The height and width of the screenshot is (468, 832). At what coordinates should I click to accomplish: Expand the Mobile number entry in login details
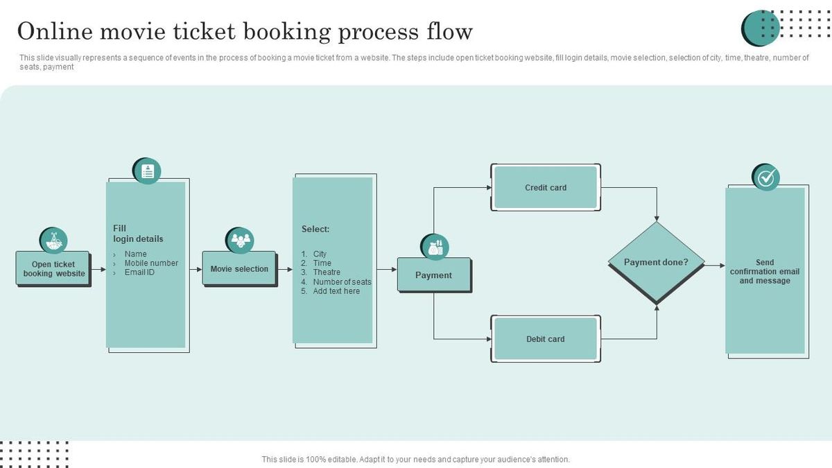coord(150,263)
